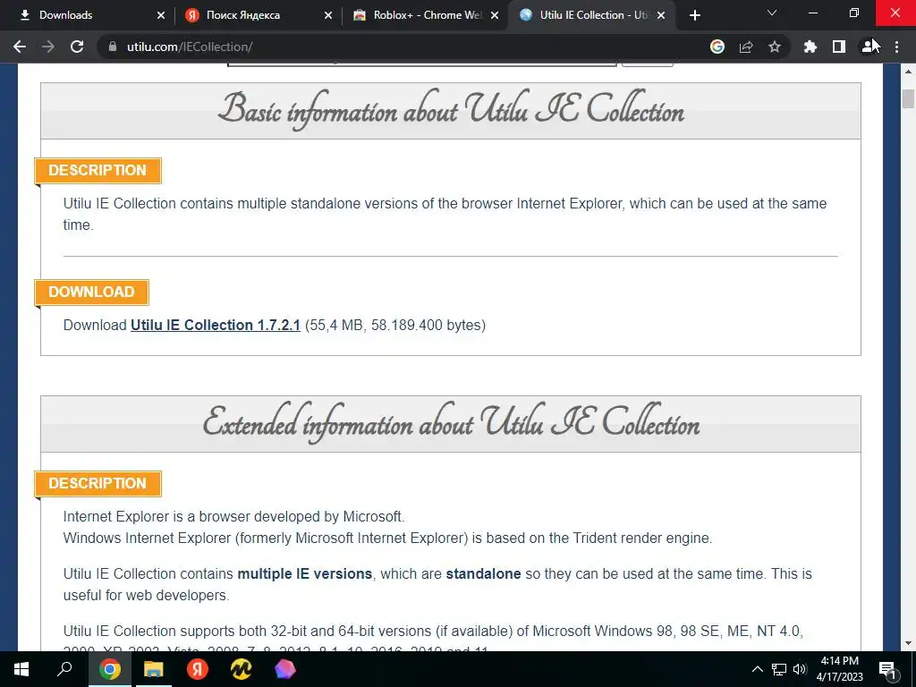
Task: Open volume control tray icon
Action: click(800, 669)
